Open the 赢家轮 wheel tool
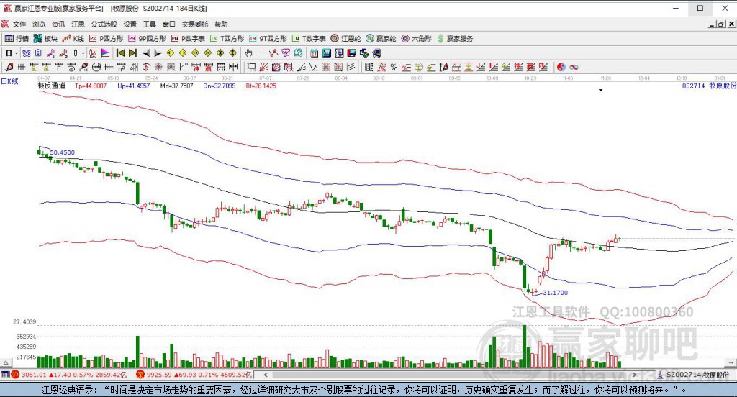 coord(381,39)
